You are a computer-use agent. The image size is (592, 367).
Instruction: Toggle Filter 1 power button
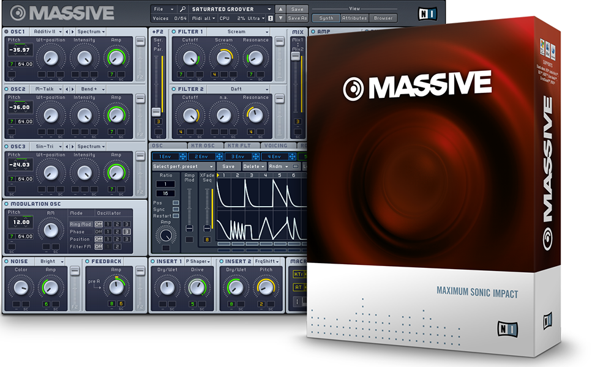pos(174,32)
